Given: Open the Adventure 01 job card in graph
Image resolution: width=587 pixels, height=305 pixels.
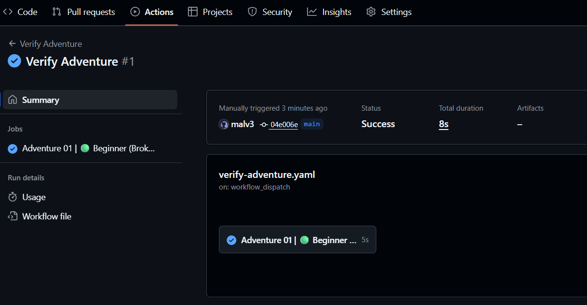Looking at the screenshot, I should [x=297, y=240].
